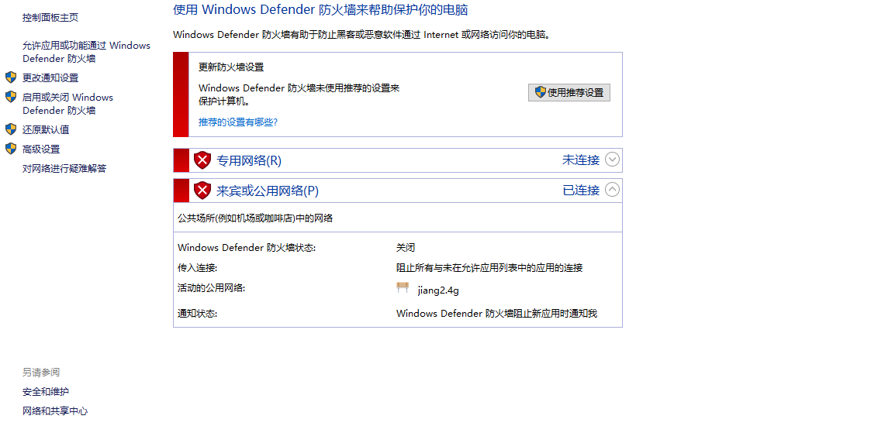Click 使用 Windows Defender 防火墙来帮助保护你的电脑 title
Screen dimensions: 871x433
320,10
